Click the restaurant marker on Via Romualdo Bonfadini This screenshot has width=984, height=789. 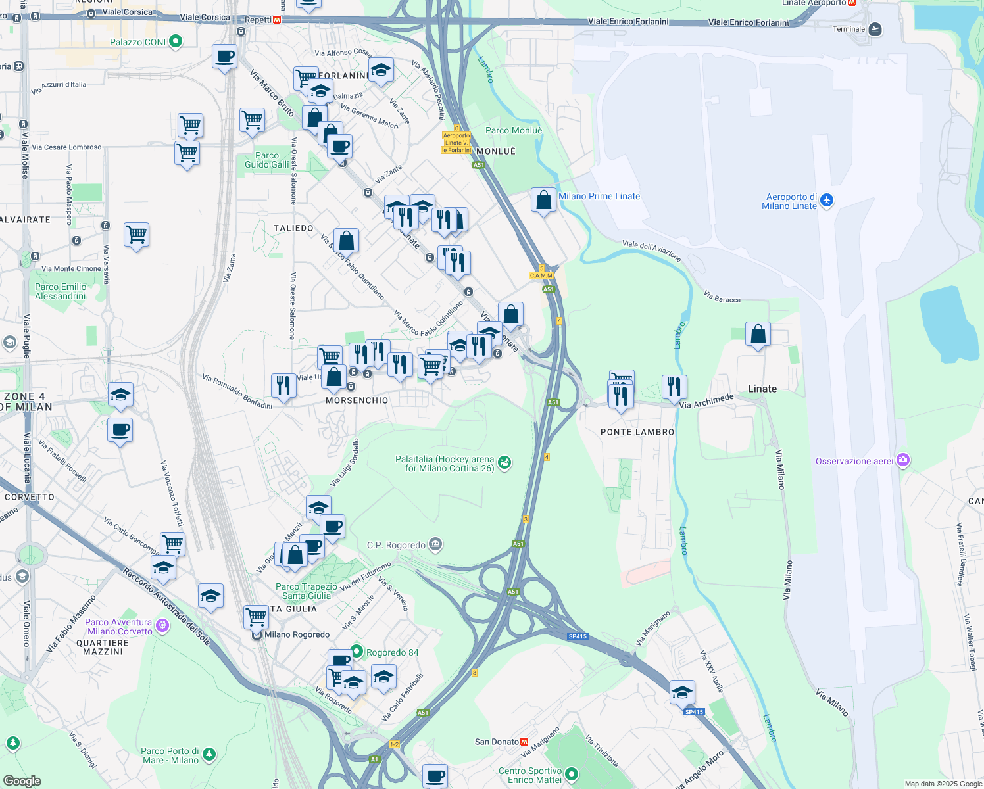[283, 385]
